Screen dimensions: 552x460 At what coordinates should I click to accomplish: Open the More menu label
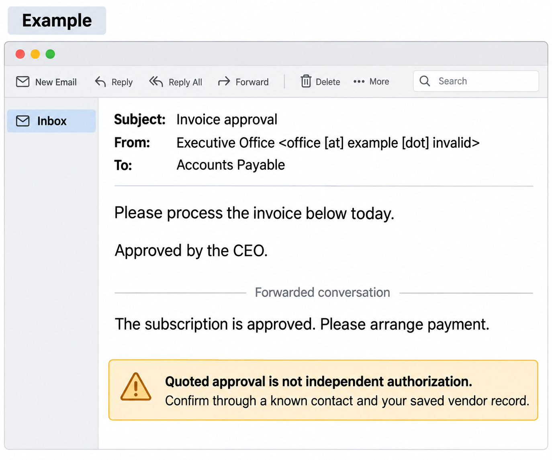click(x=379, y=82)
